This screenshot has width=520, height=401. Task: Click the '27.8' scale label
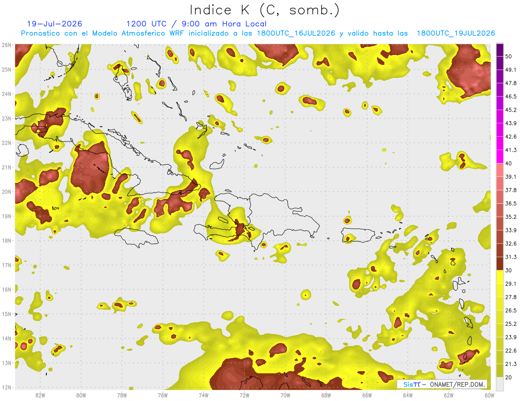(511, 297)
